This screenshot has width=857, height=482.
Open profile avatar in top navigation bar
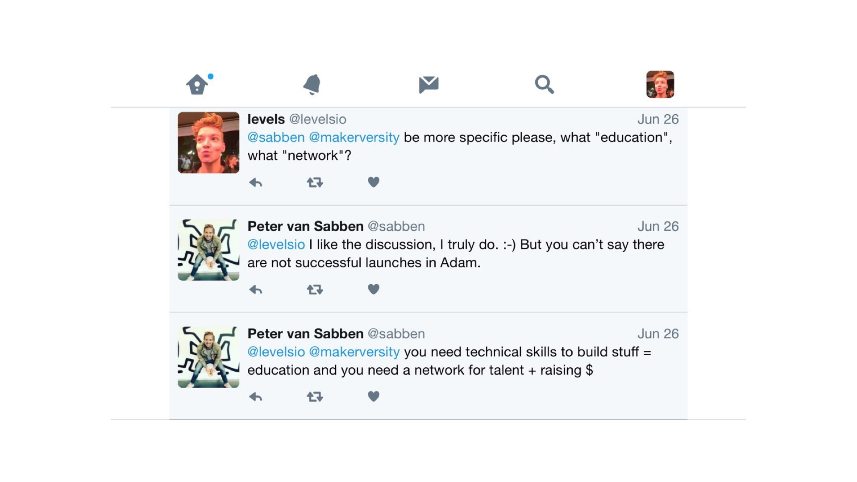660,84
